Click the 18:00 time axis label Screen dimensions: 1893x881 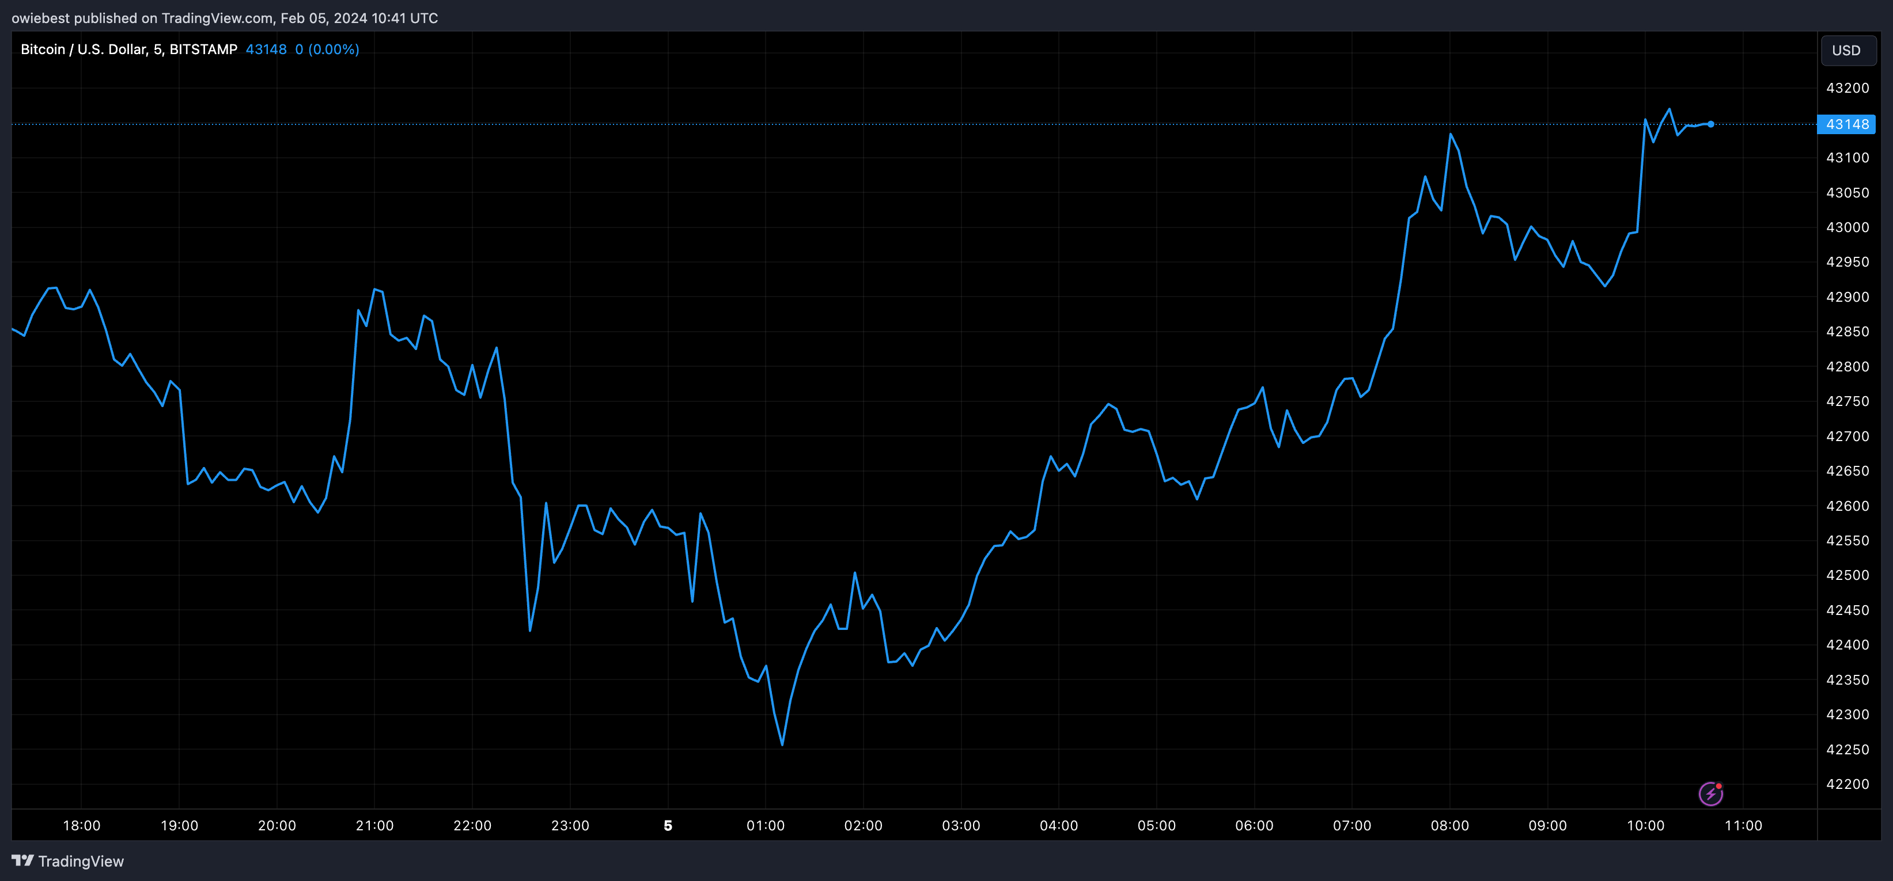82,826
